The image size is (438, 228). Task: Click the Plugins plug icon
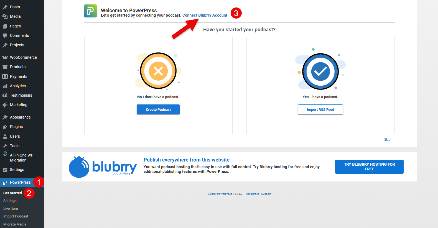point(5,127)
